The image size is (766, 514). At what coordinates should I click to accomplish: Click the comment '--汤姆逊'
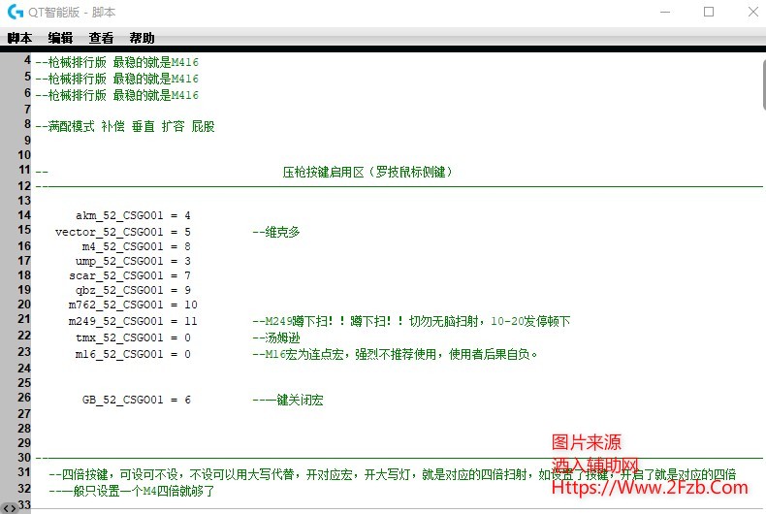[x=276, y=338]
